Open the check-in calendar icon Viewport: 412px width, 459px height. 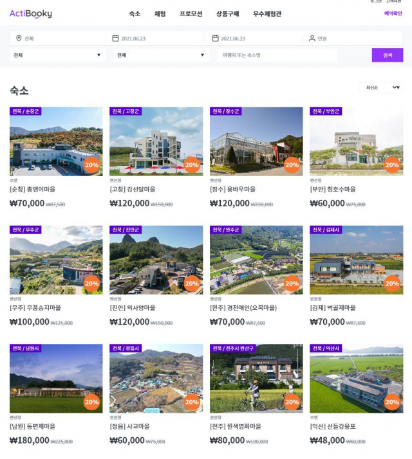point(115,39)
